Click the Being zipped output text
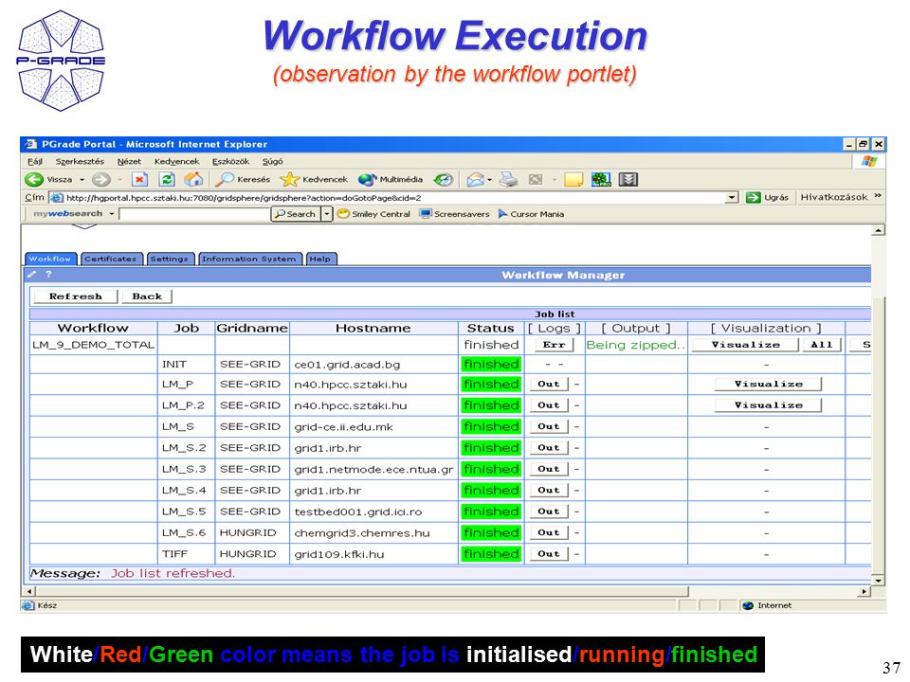Image resolution: width=910 pixels, height=682 pixels. (x=635, y=345)
